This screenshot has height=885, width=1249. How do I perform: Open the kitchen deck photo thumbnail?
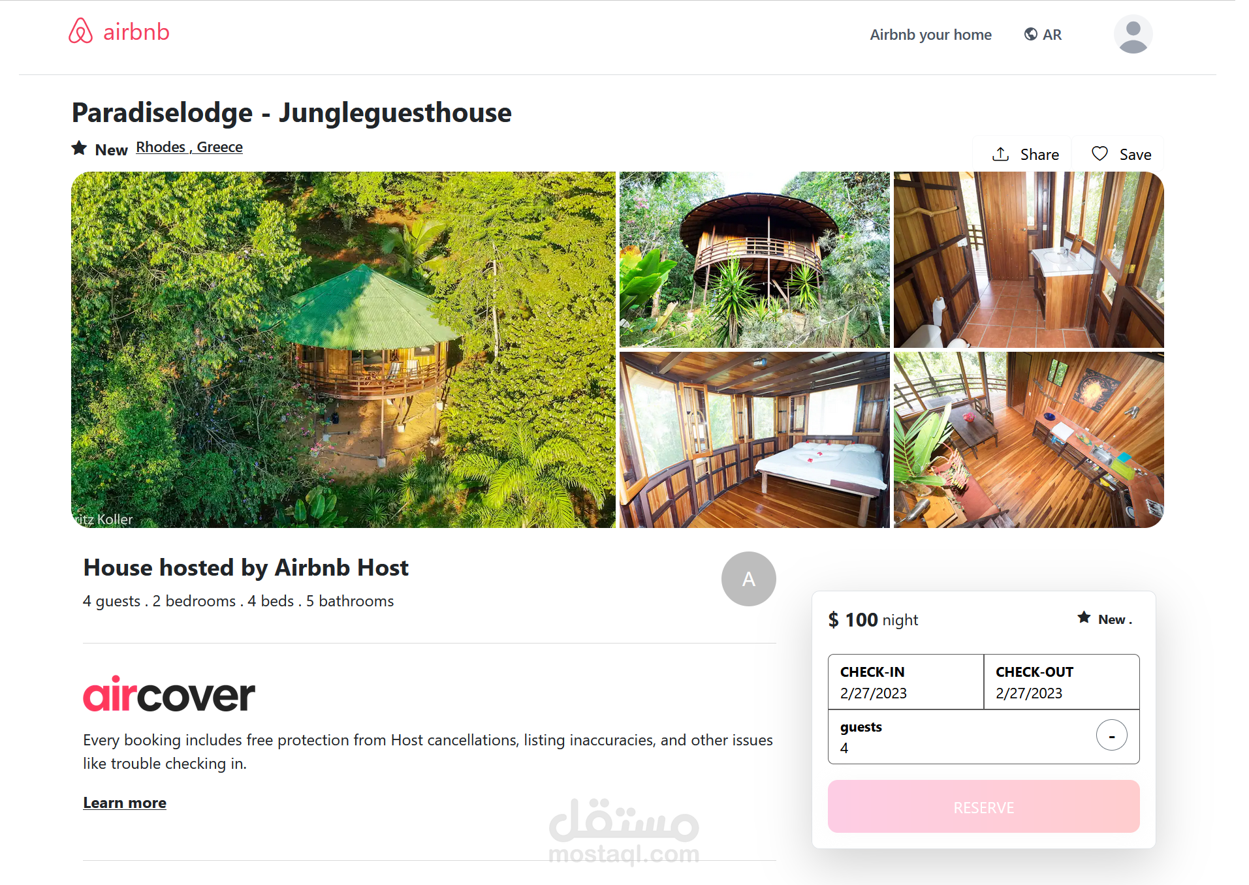click(1028, 440)
